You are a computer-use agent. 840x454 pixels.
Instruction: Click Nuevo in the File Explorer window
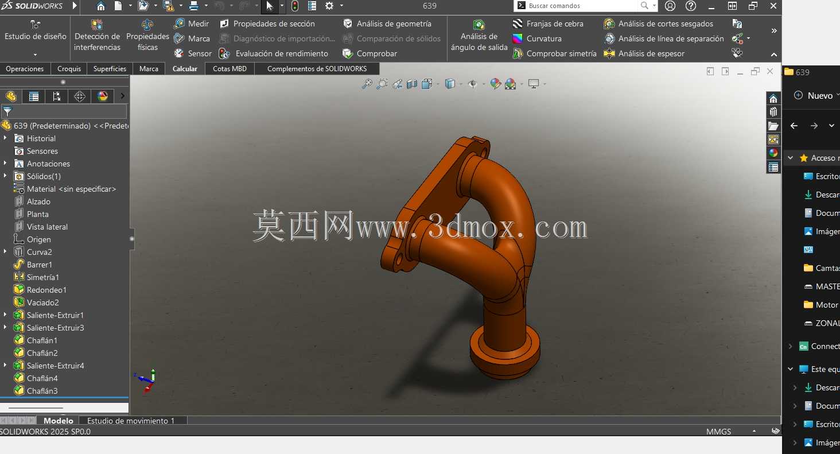(x=815, y=96)
